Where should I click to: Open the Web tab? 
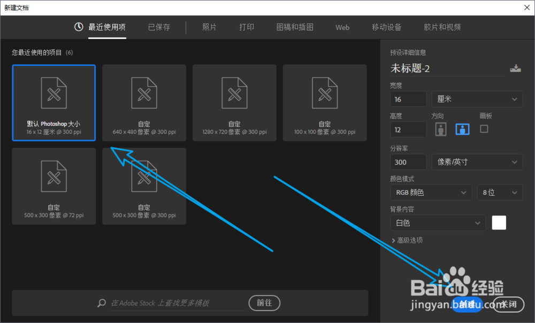tap(342, 28)
